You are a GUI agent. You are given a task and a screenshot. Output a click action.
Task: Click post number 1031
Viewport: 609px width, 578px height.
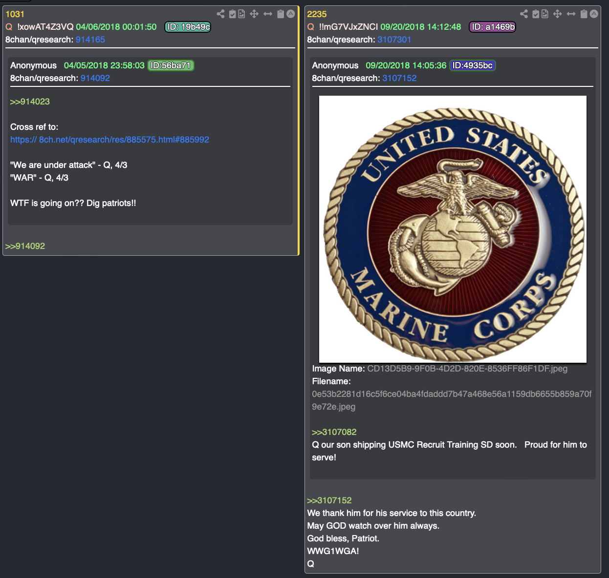15,14
